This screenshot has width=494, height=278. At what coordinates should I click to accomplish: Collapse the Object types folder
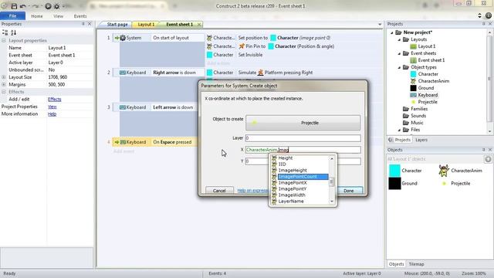click(399, 67)
